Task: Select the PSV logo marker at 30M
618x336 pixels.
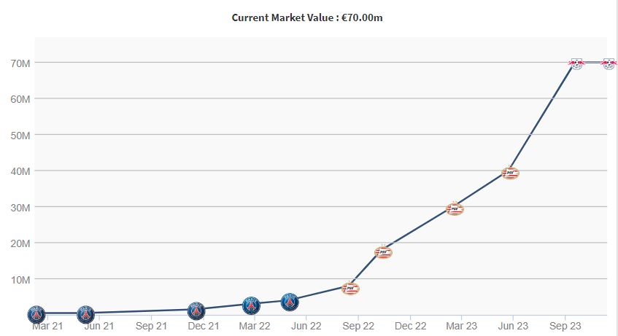Action: (455, 209)
